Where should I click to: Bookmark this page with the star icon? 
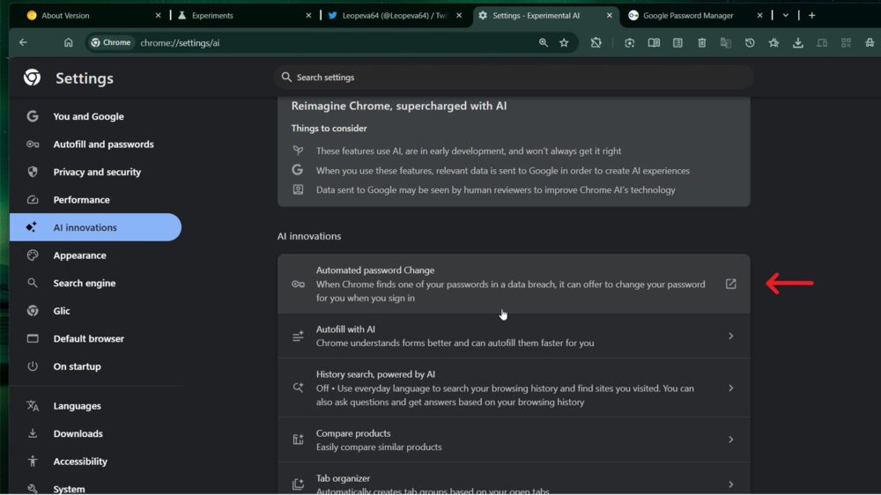click(x=564, y=42)
